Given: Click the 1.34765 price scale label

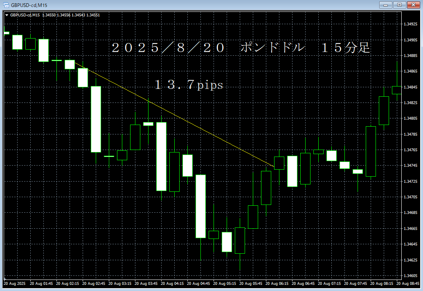Looking at the screenshot, I should click(x=410, y=150).
